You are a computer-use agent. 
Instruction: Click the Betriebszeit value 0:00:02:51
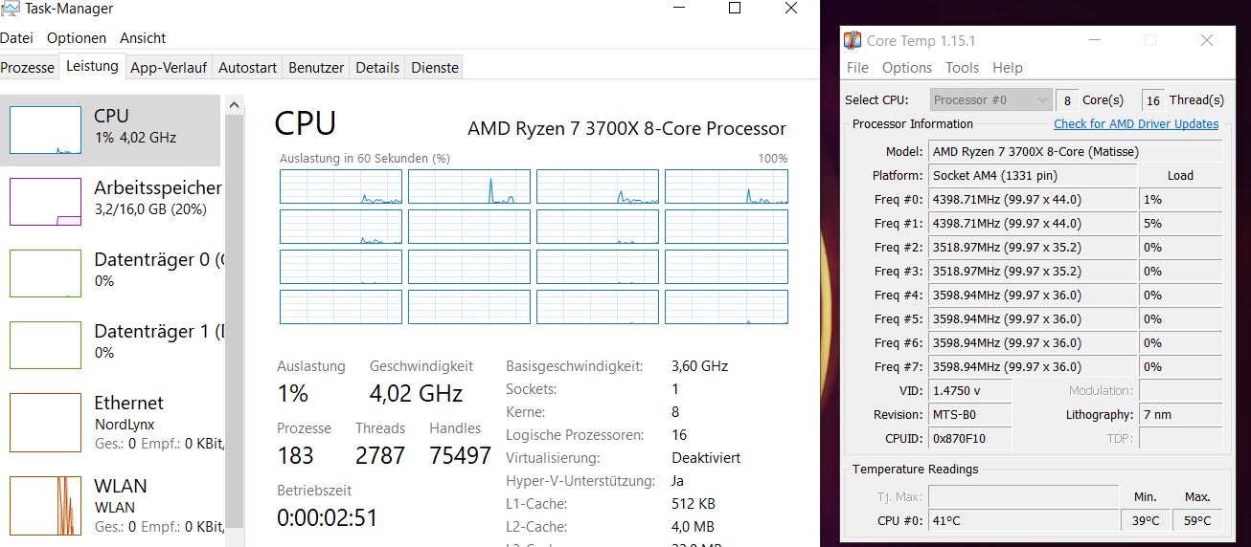pyautogui.click(x=328, y=517)
